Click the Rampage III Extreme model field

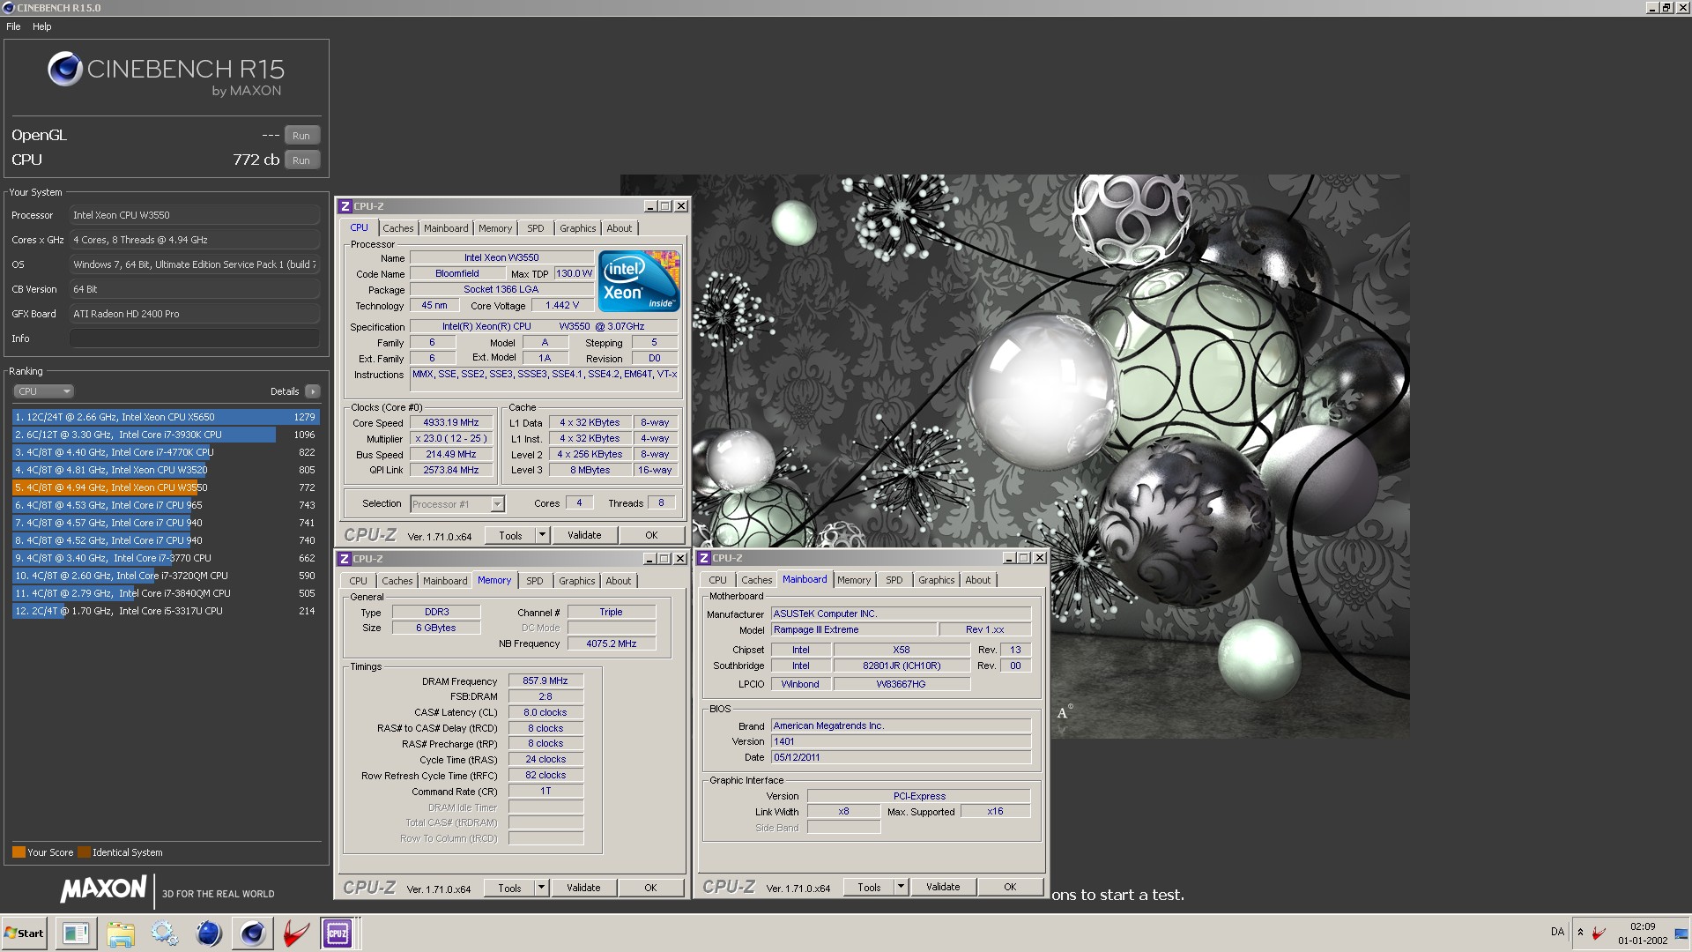[x=853, y=629]
